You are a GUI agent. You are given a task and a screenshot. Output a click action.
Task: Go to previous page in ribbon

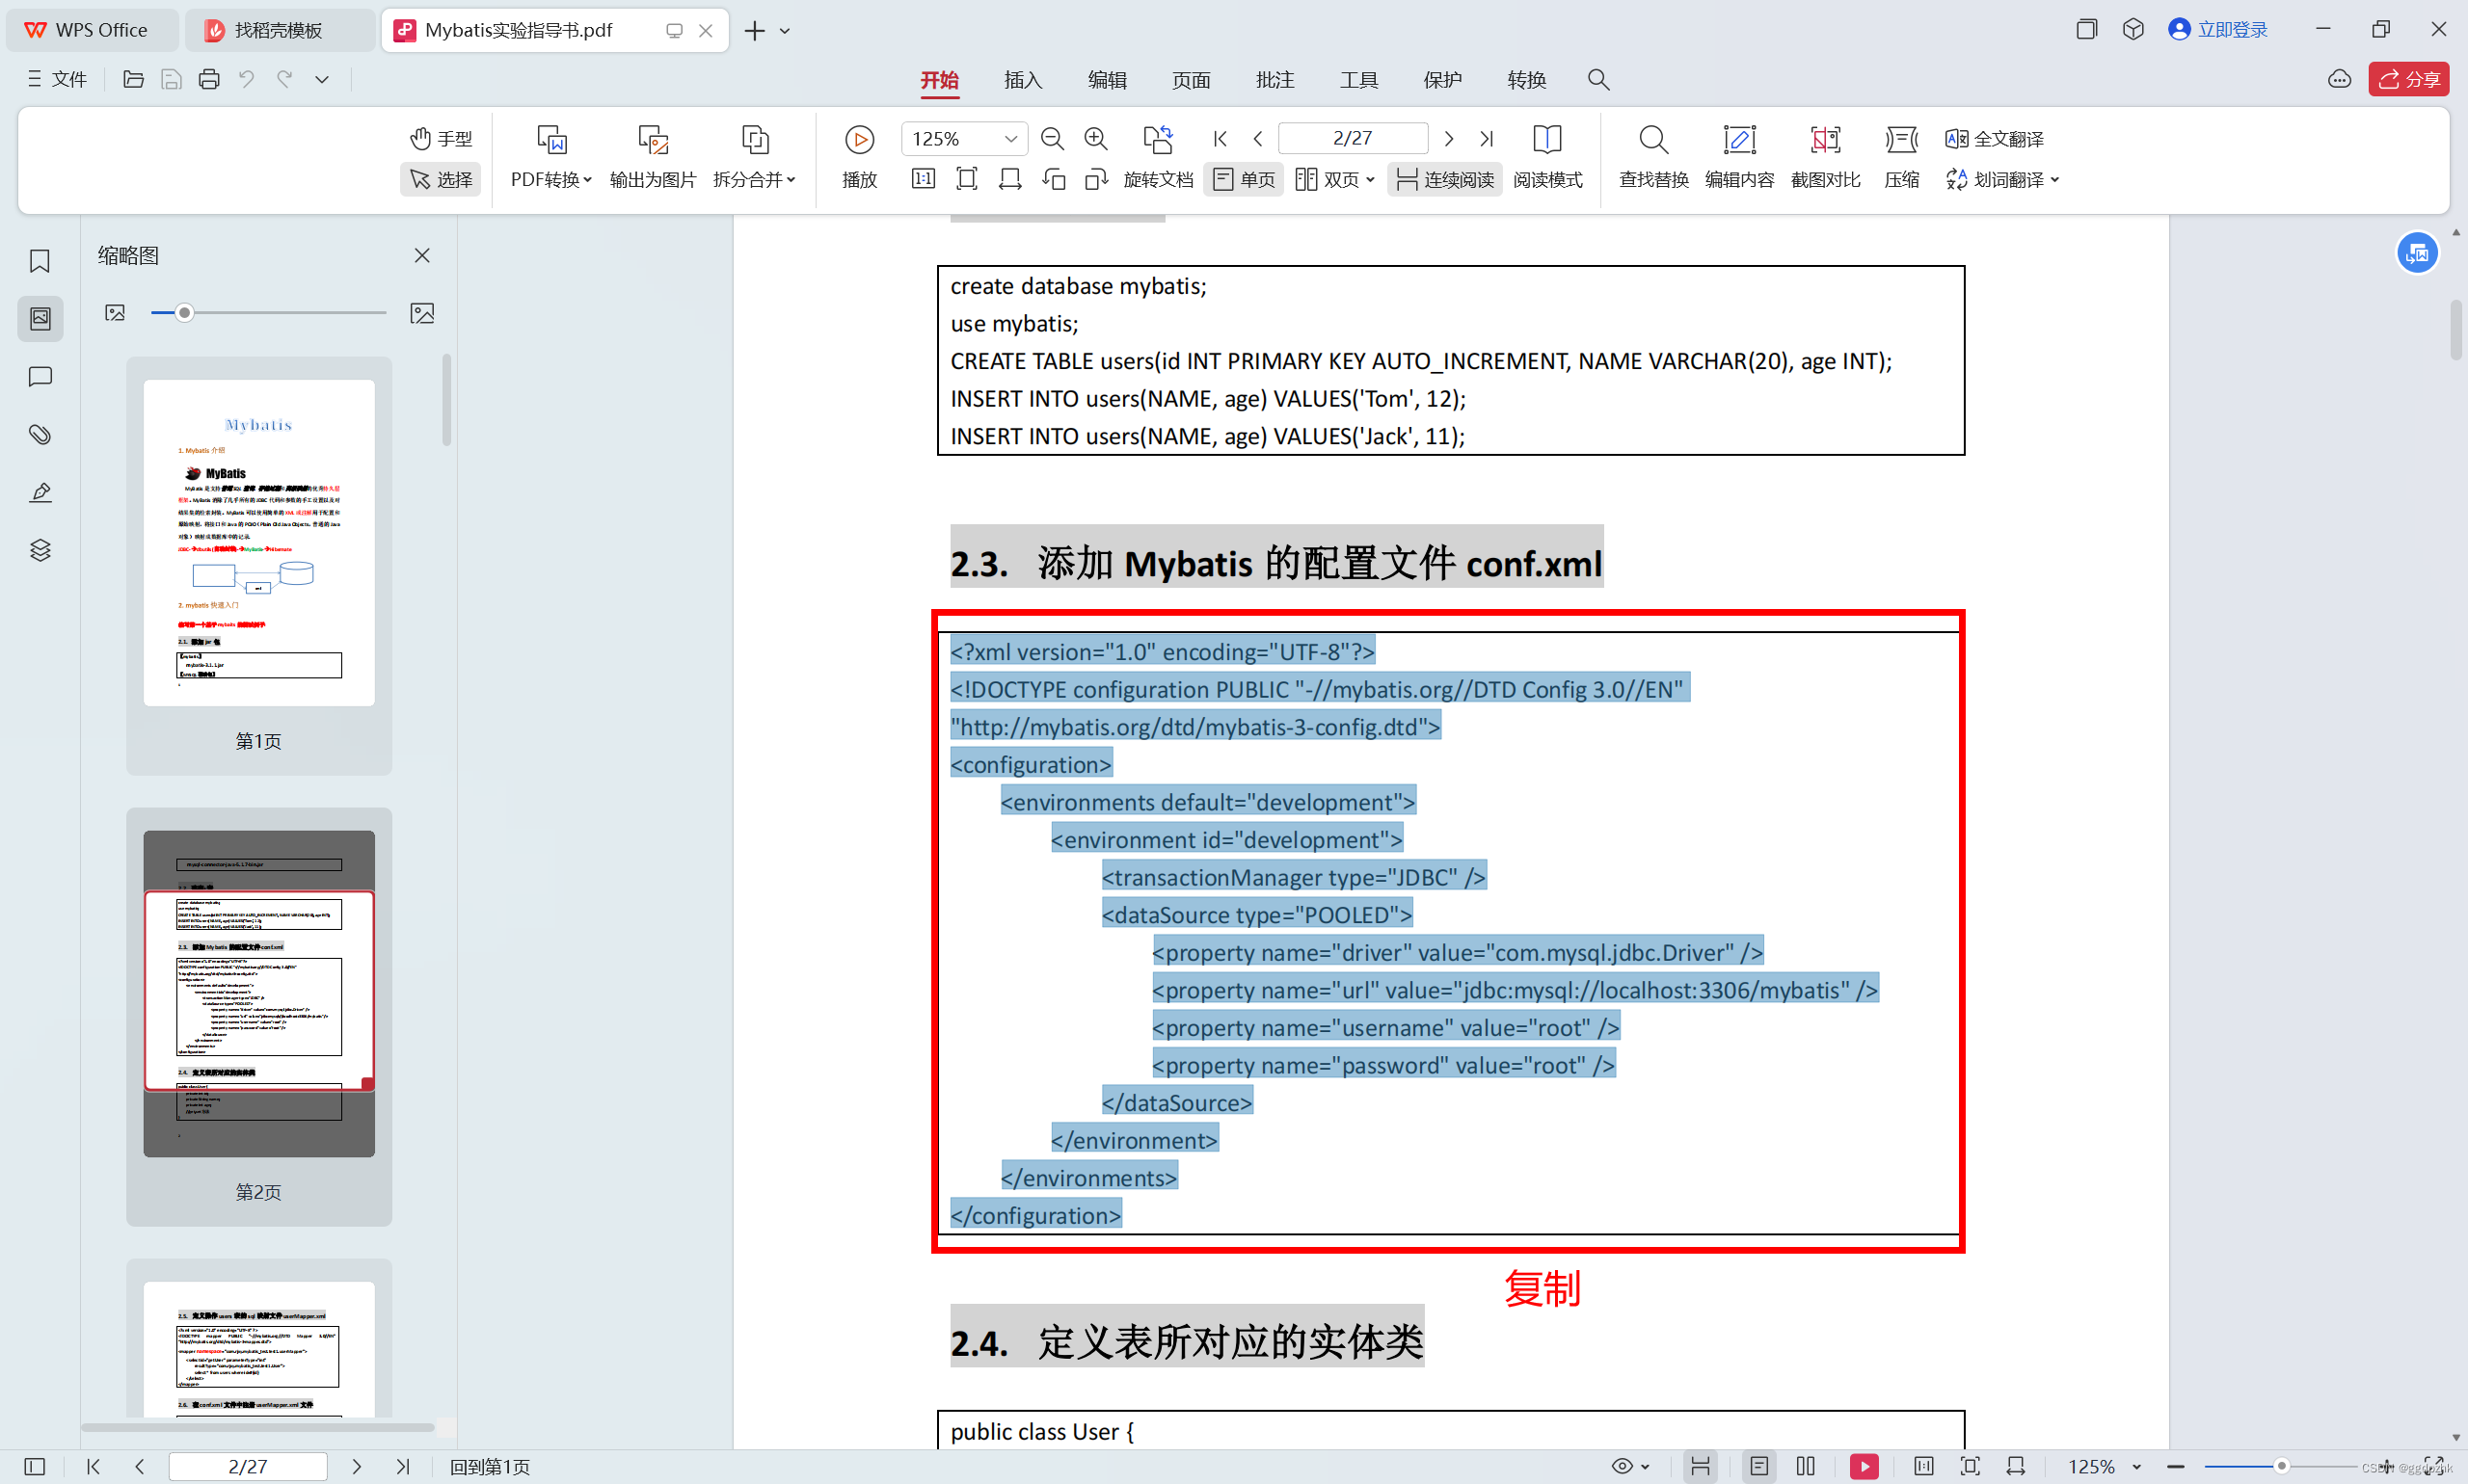(x=1258, y=138)
